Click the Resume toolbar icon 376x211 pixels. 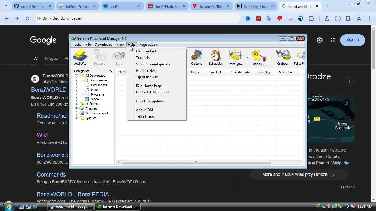click(100, 57)
